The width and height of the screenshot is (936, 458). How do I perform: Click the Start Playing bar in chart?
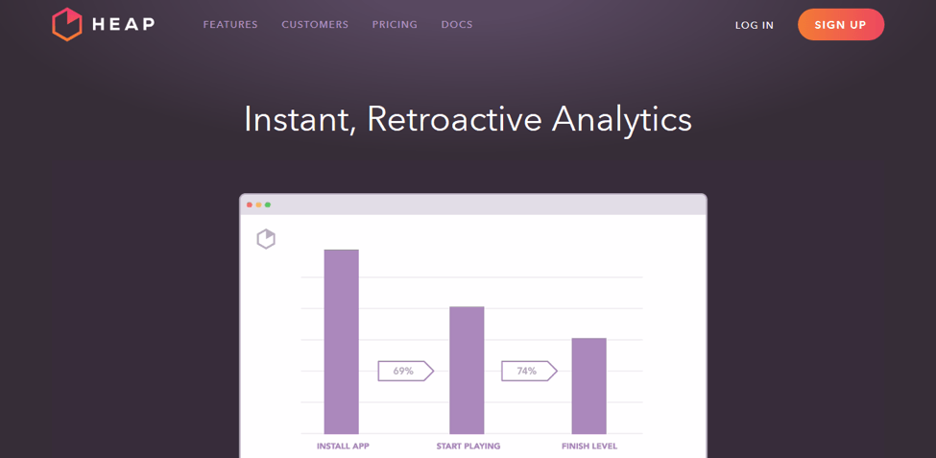pos(467,371)
